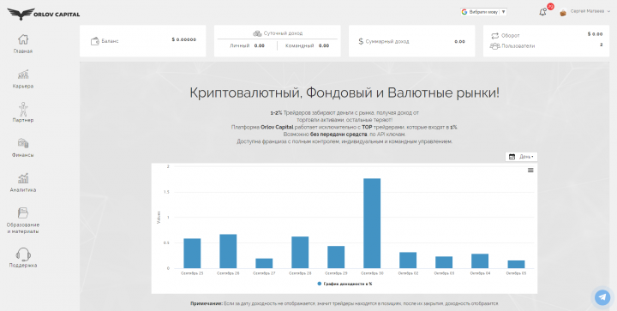Click the Личный daily income label

pos(240,46)
